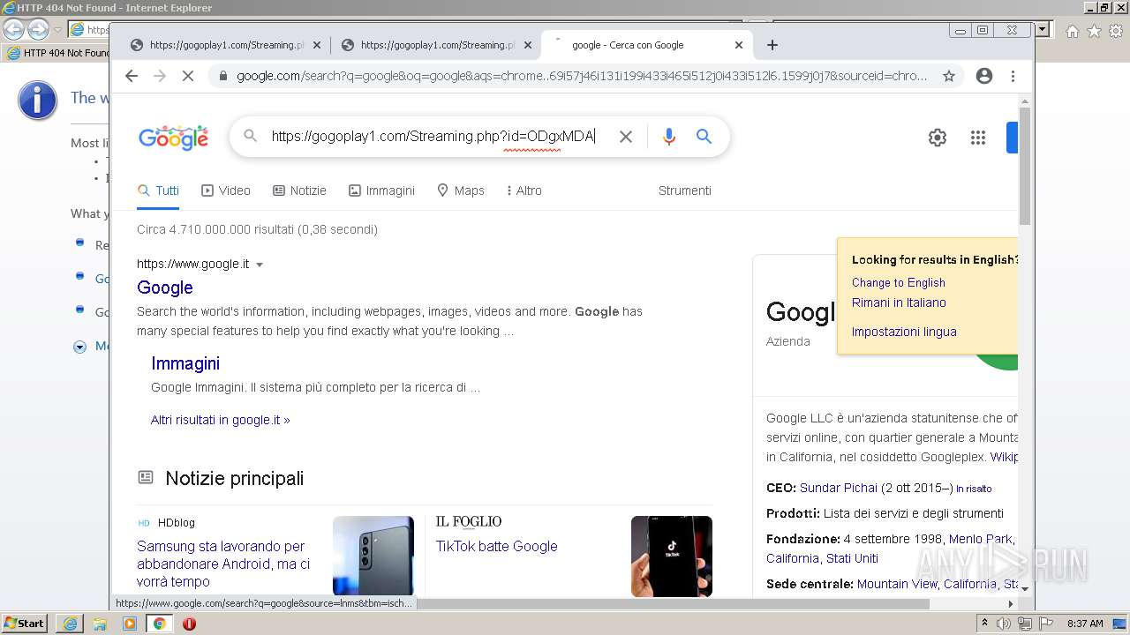The height and width of the screenshot is (635, 1130).
Task: Select the Tutti results tab
Action: pyautogui.click(x=158, y=190)
